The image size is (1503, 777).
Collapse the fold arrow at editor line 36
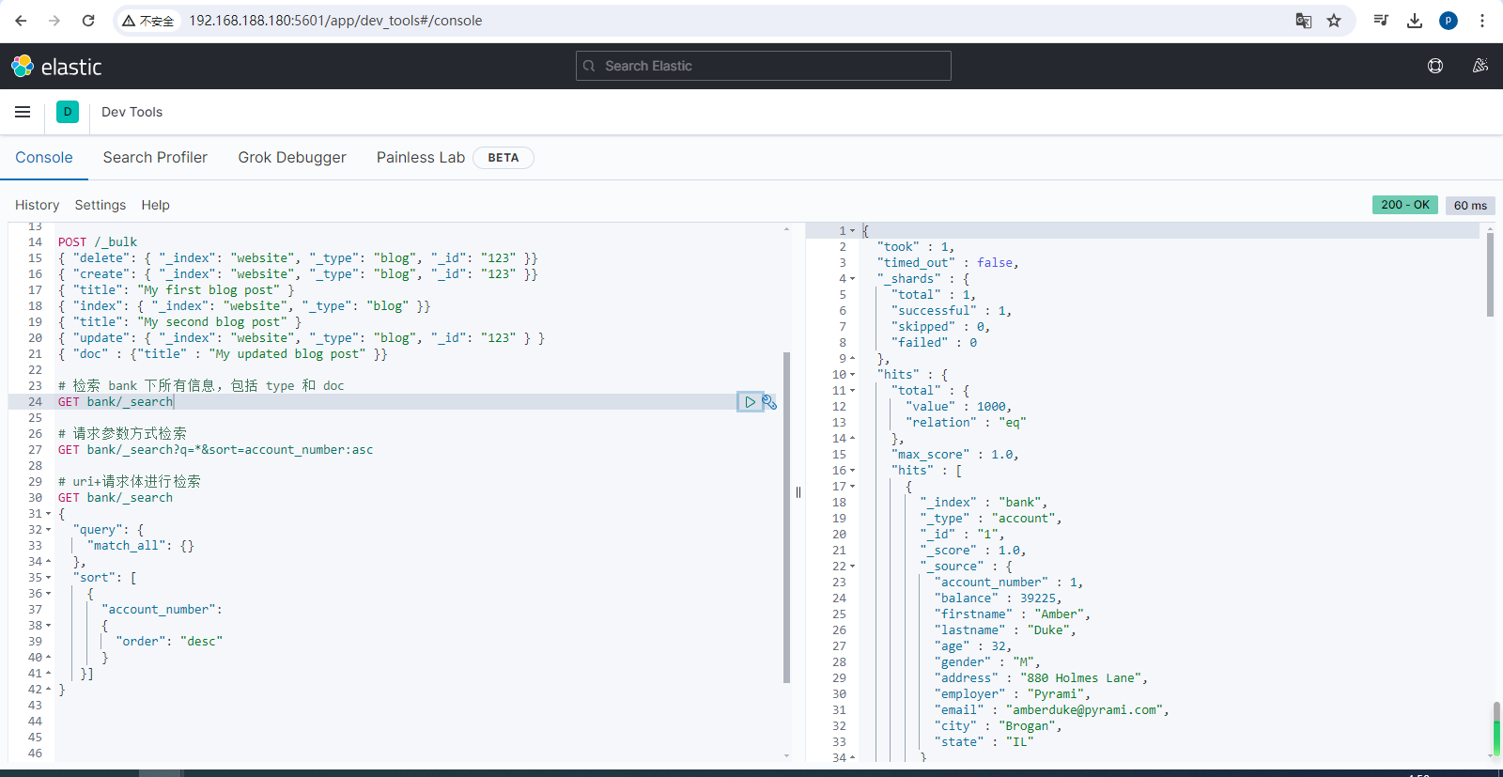pyautogui.click(x=49, y=594)
